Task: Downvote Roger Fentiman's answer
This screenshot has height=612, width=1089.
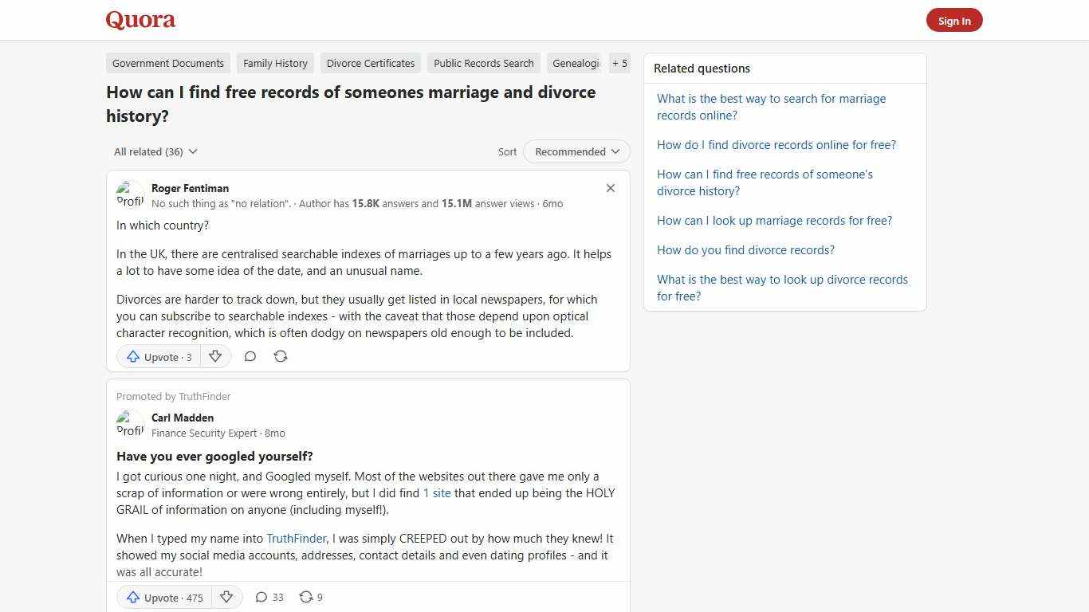Action: click(215, 356)
